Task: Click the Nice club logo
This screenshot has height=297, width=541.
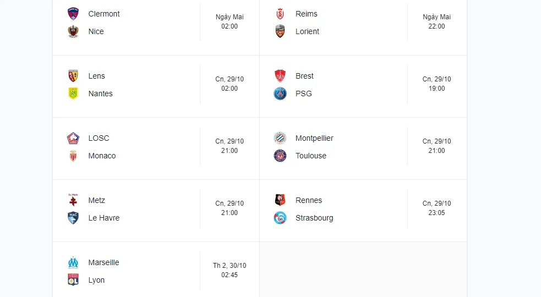Action: [73, 31]
